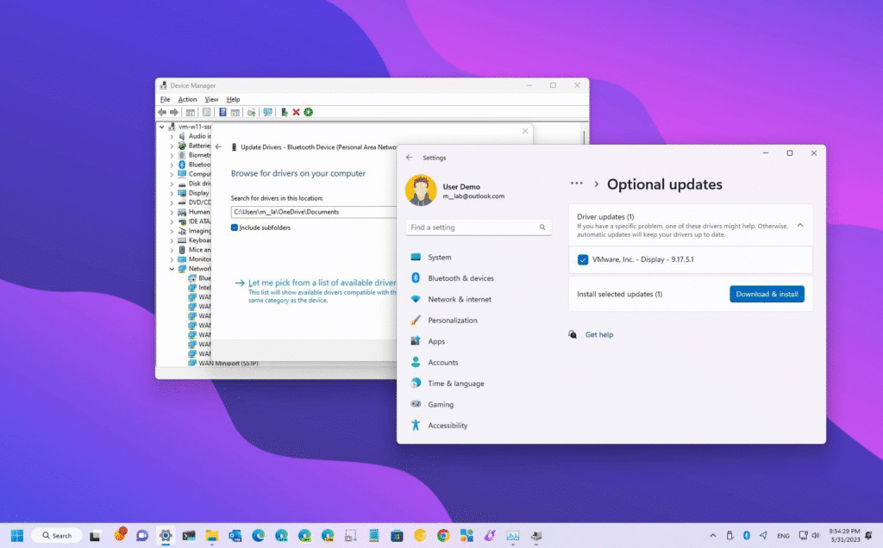Open the View menu in Device Manager
The image size is (883, 548).
pos(211,99)
